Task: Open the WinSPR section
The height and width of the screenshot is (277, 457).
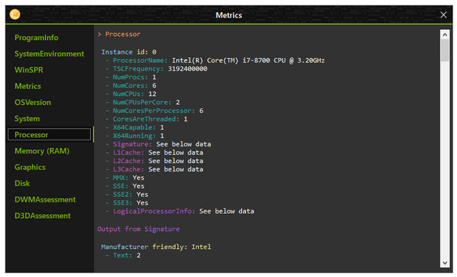Action: (29, 70)
